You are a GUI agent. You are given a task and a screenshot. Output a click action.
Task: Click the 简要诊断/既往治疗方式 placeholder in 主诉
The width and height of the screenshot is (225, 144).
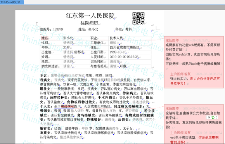coord(68,76)
